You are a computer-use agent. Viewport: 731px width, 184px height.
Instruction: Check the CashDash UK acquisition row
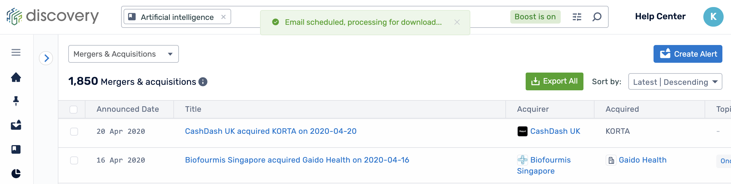[74, 132]
